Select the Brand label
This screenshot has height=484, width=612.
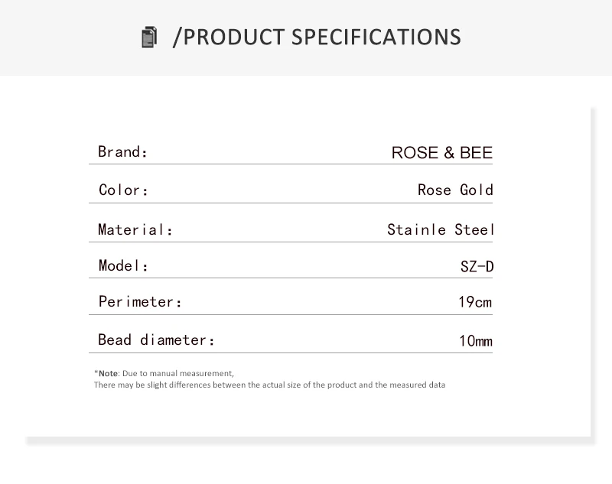122,151
